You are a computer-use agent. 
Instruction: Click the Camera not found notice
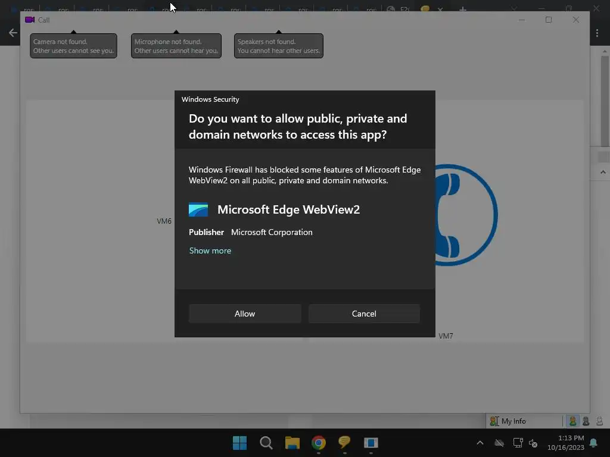(x=73, y=46)
